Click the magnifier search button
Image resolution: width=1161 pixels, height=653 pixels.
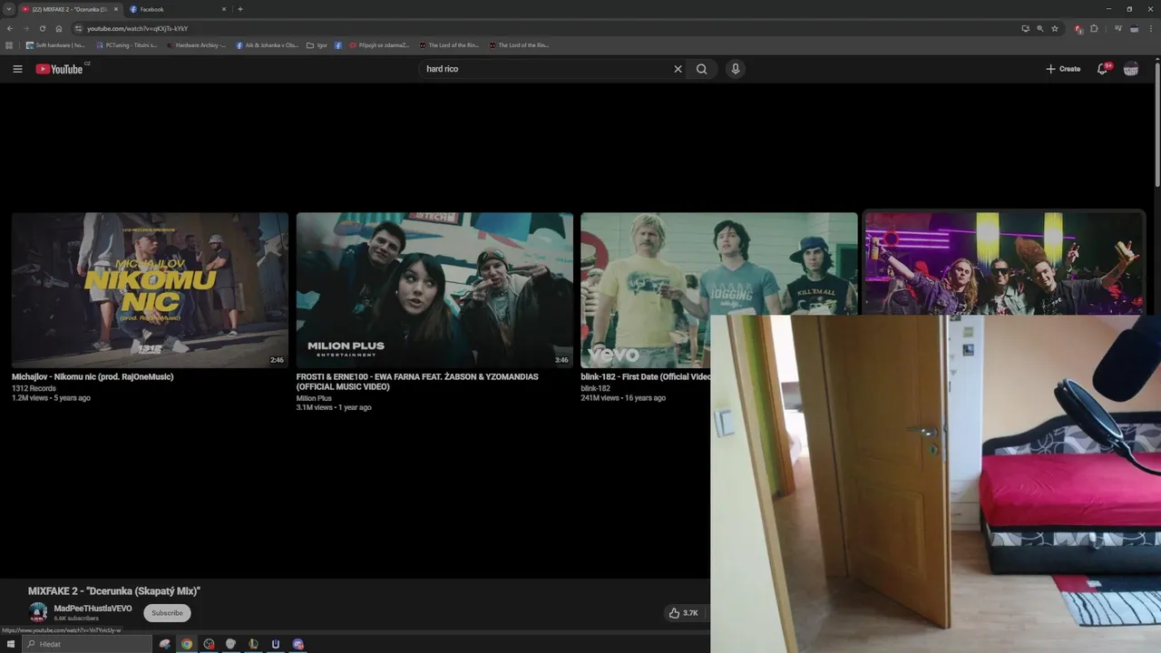point(702,69)
